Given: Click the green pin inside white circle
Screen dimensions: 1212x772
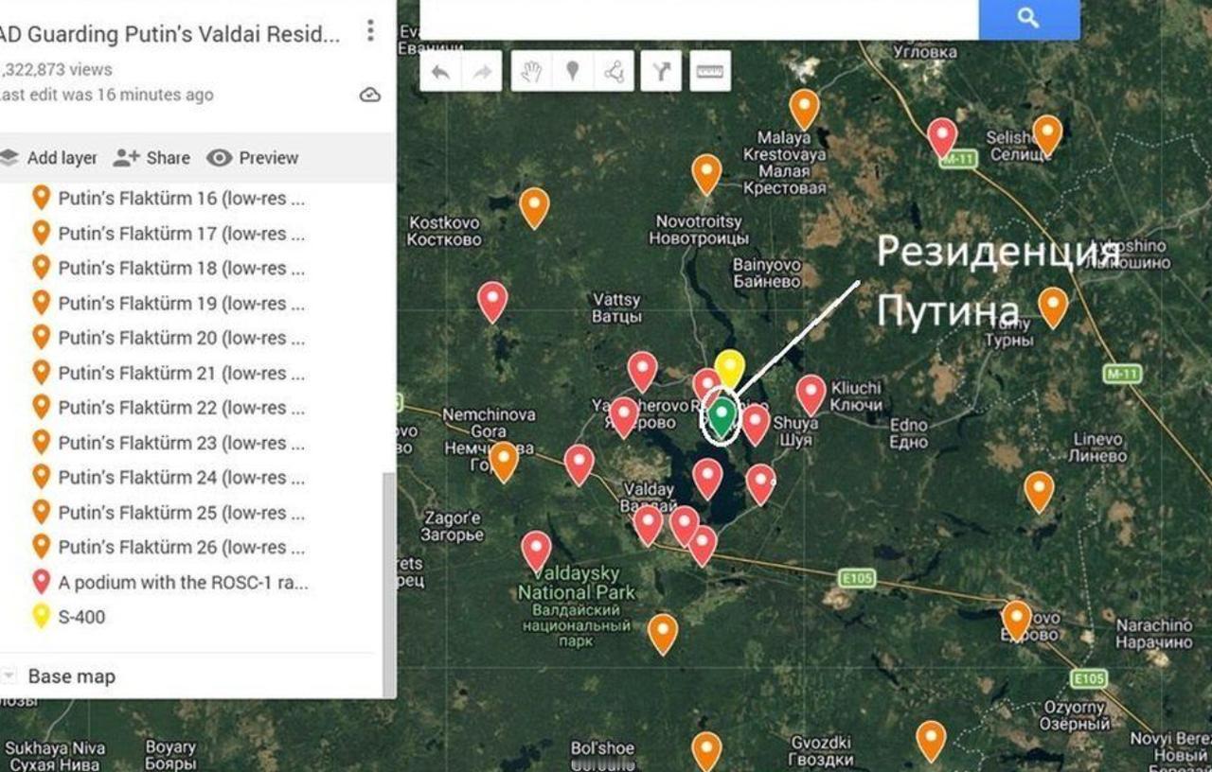Looking at the screenshot, I should 722,417.
